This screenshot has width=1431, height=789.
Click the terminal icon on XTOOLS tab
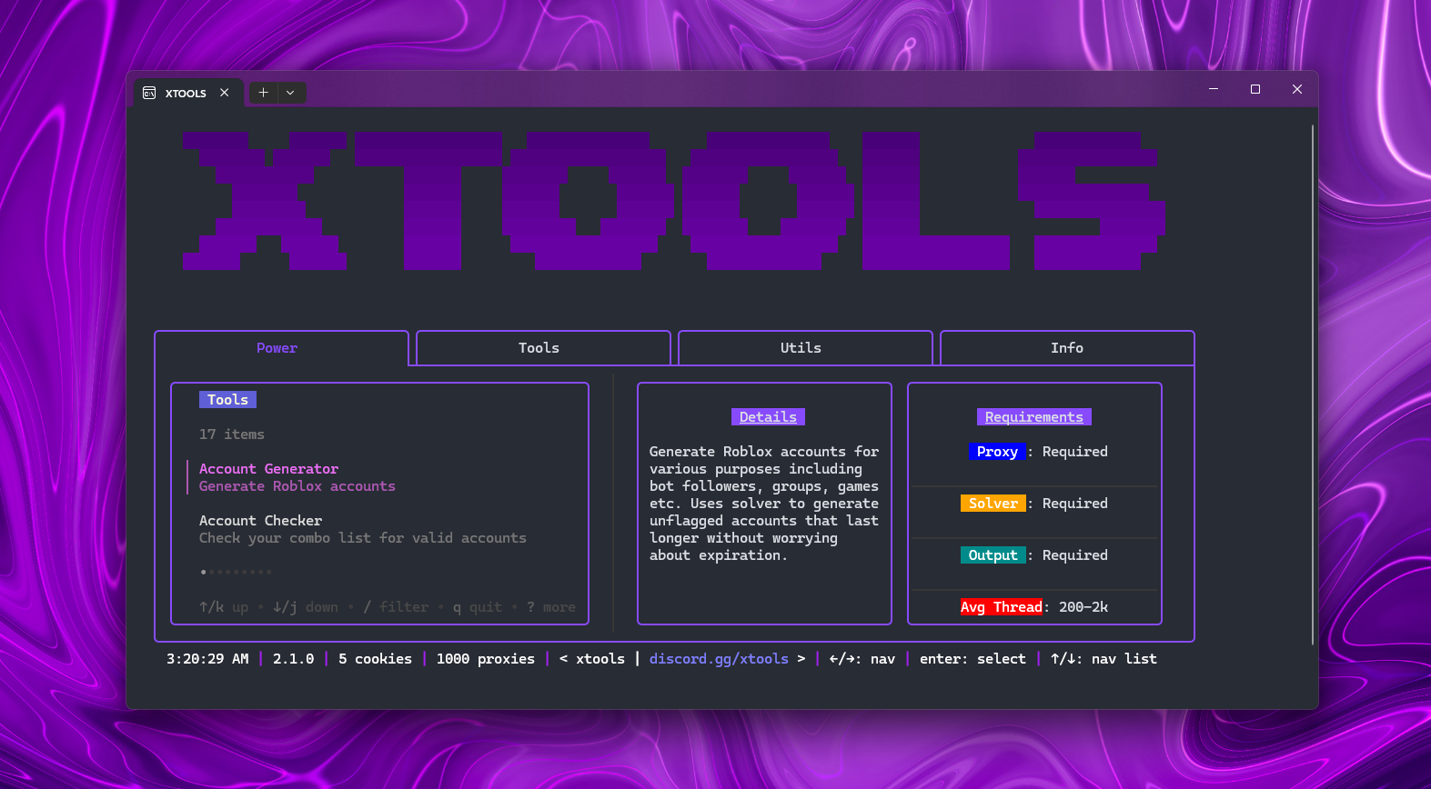pos(149,93)
